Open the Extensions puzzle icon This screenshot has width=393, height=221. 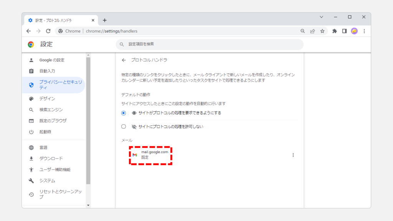pyautogui.click(x=334, y=31)
